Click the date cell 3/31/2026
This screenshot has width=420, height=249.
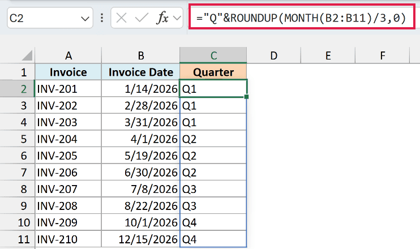pos(140,122)
